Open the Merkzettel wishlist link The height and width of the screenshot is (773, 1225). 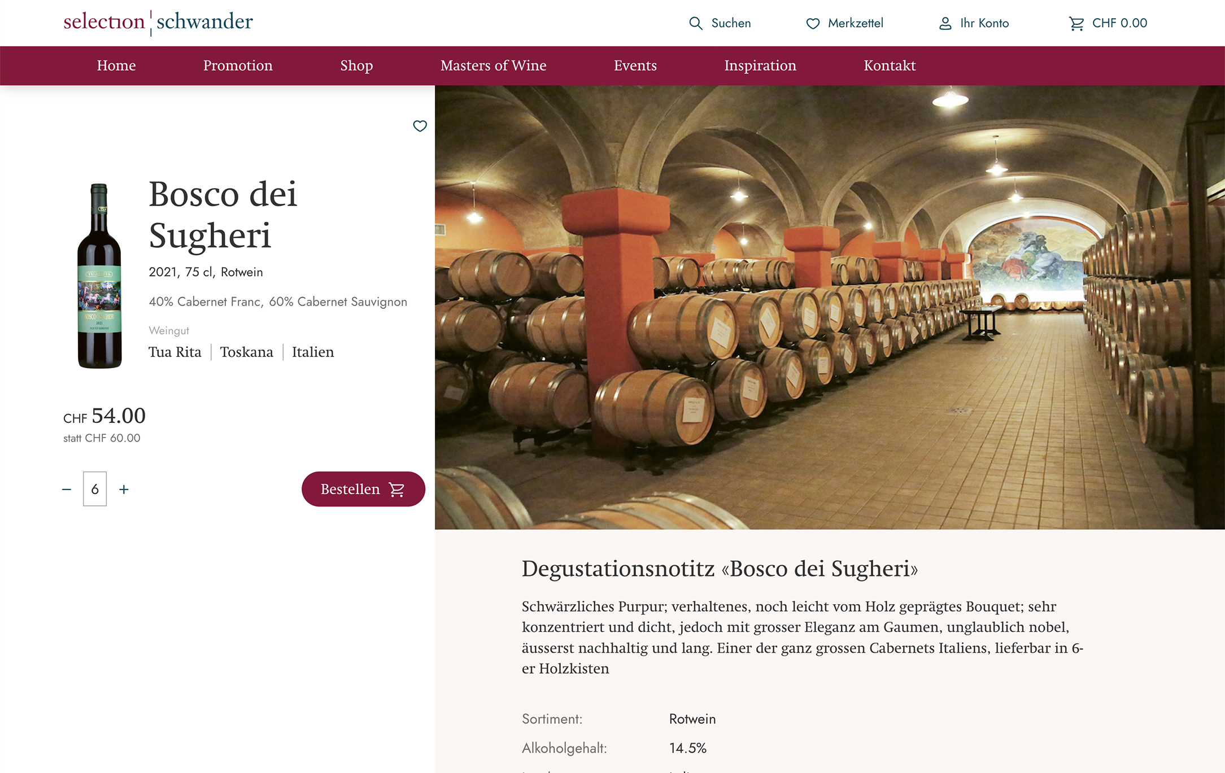pos(855,23)
